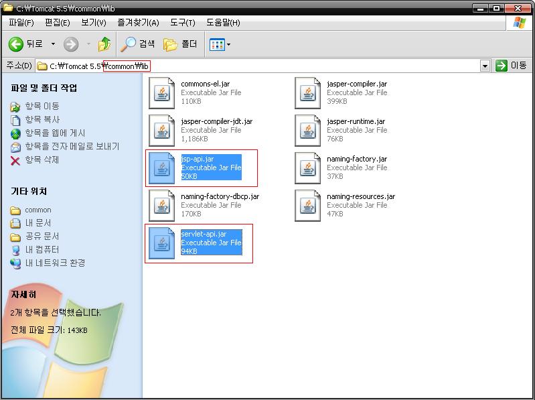Collapse the 기타 위치 section header
535x400 pixels.
[29, 191]
